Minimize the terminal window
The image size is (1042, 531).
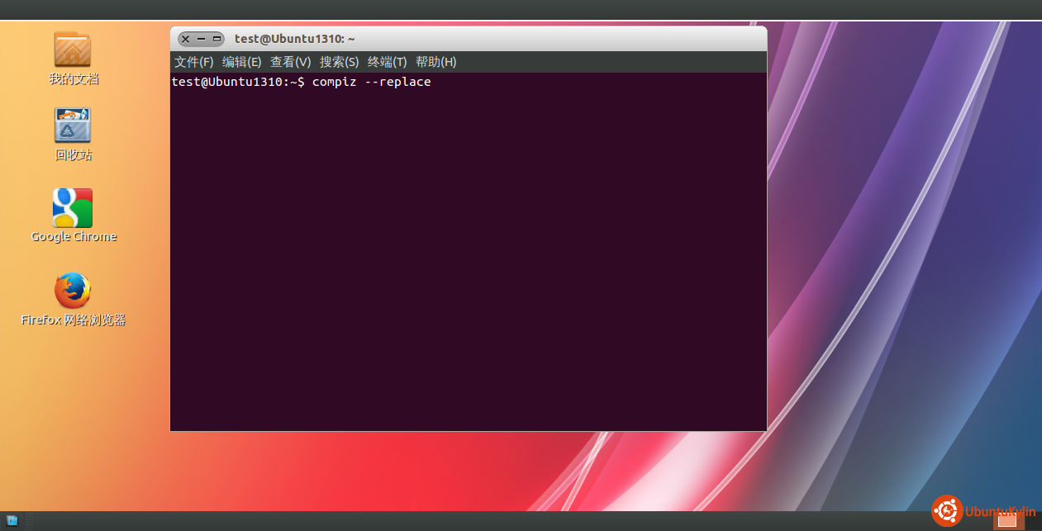(201, 39)
